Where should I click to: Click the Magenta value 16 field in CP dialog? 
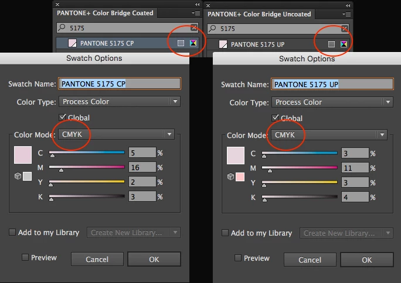[x=142, y=167]
